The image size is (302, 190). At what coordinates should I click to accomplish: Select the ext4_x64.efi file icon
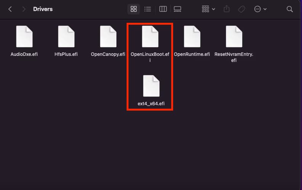coord(151,86)
